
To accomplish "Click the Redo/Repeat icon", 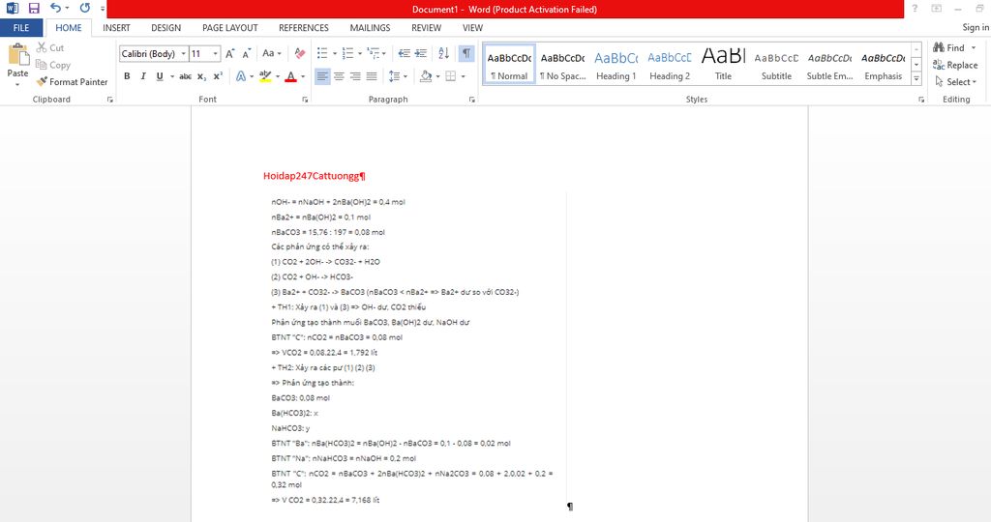I will 85,8.
